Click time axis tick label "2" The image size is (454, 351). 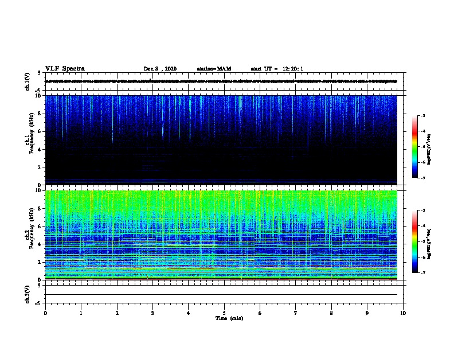point(117,313)
